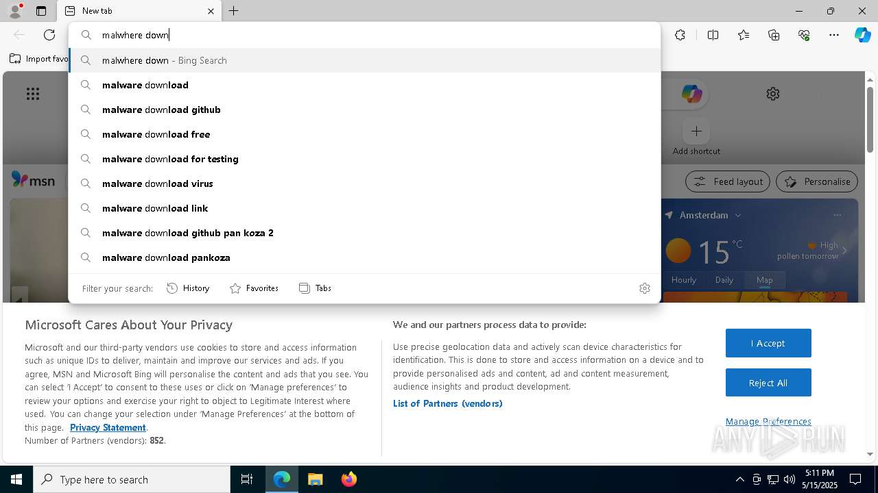This screenshot has height=493, width=878.
Task: Open the Windows Start menu
Action: point(16,479)
